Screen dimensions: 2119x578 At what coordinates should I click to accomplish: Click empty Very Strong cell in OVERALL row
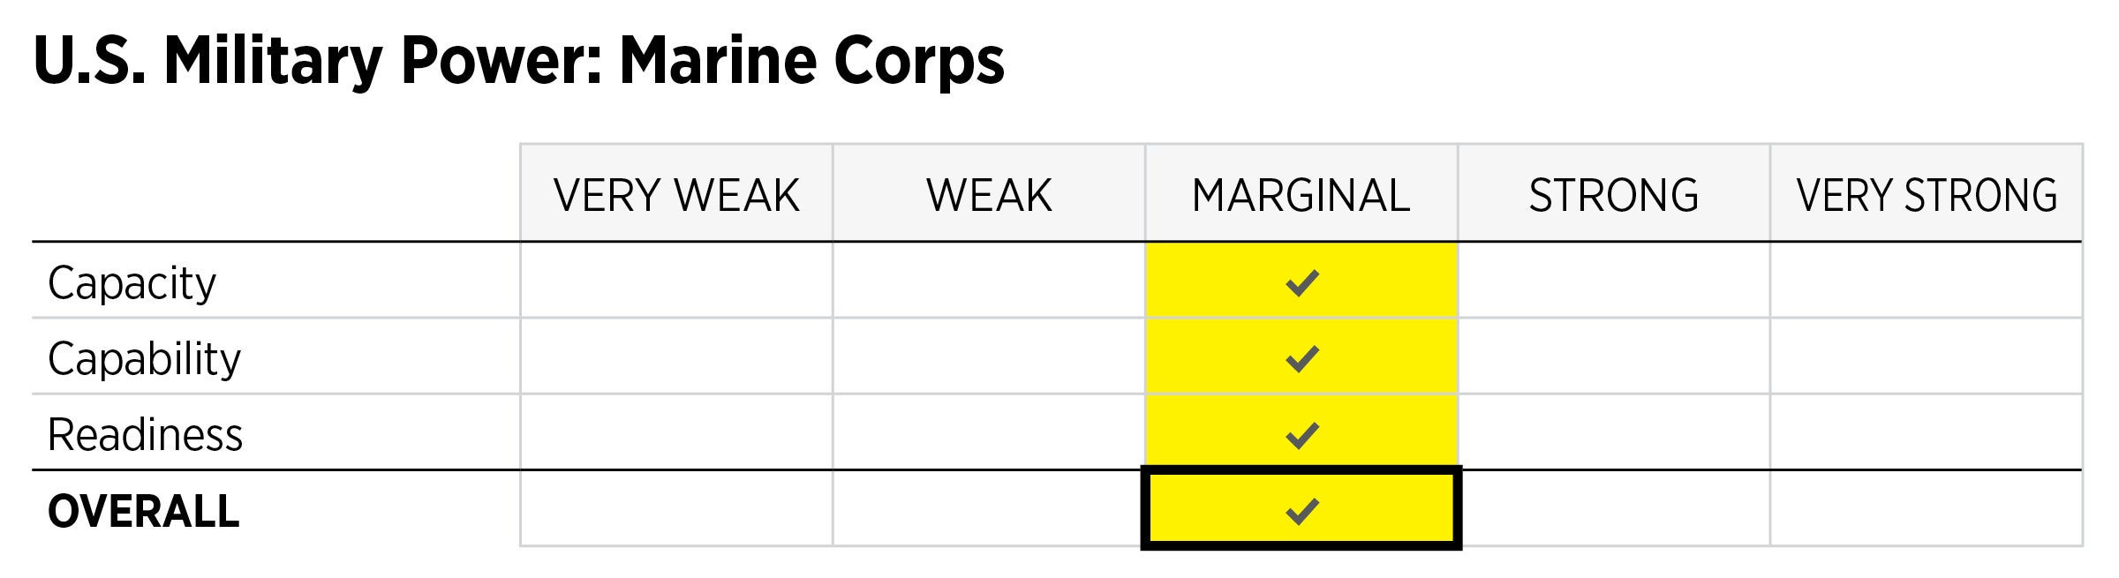tap(1927, 509)
